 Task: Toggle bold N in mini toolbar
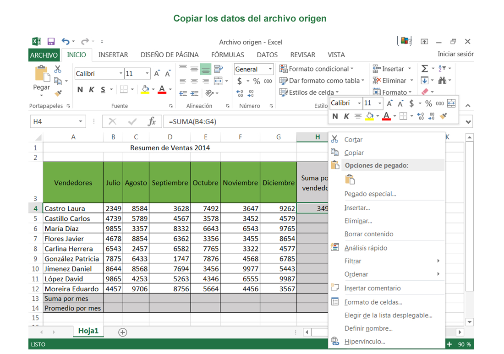point(335,116)
